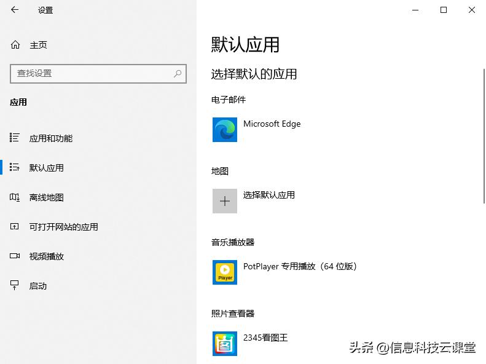Image resolution: width=486 pixels, height=364 pixels.
Task: Close the Settings window
Action: click(x=472, y=10)
